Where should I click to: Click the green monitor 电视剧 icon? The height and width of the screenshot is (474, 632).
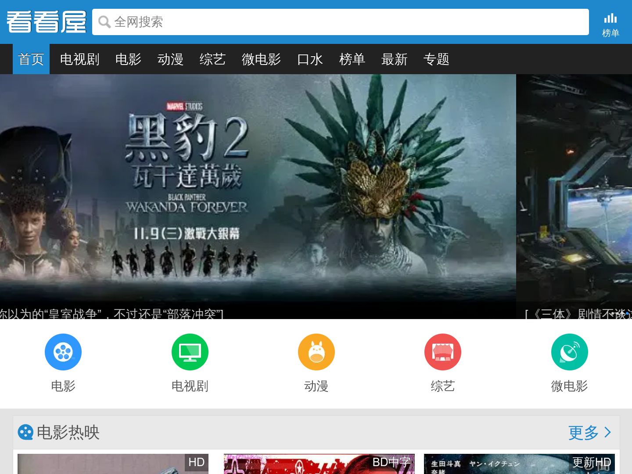tap(190, 352)
